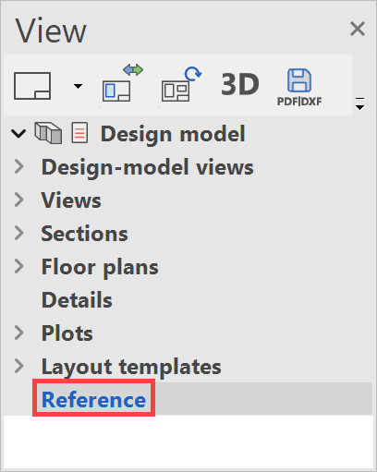
Task: Export via the PDF|DXF save icon
Action: 299,88
